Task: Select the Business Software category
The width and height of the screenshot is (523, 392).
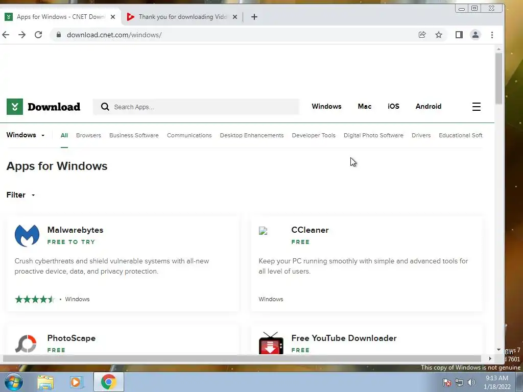Action: pos(134,135)
